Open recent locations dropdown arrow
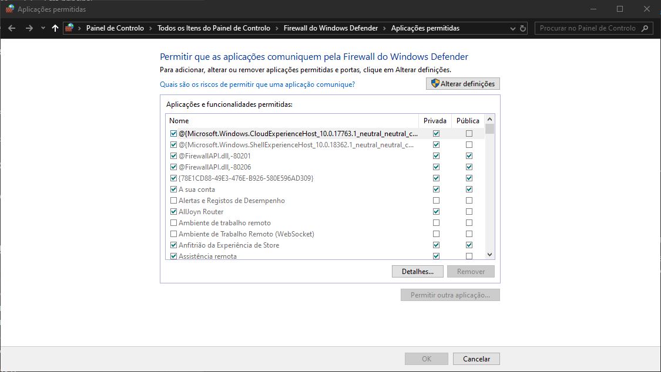The width and height of the screenshot is (661, 372). [43, 28]
